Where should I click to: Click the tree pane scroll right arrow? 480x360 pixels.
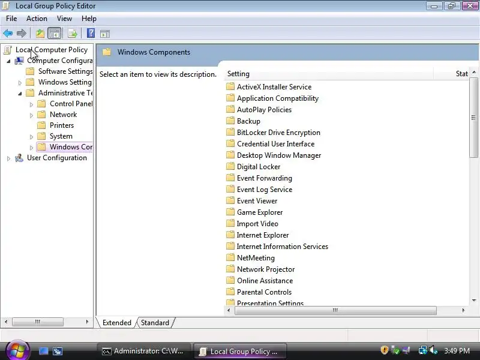click(87, 322)
